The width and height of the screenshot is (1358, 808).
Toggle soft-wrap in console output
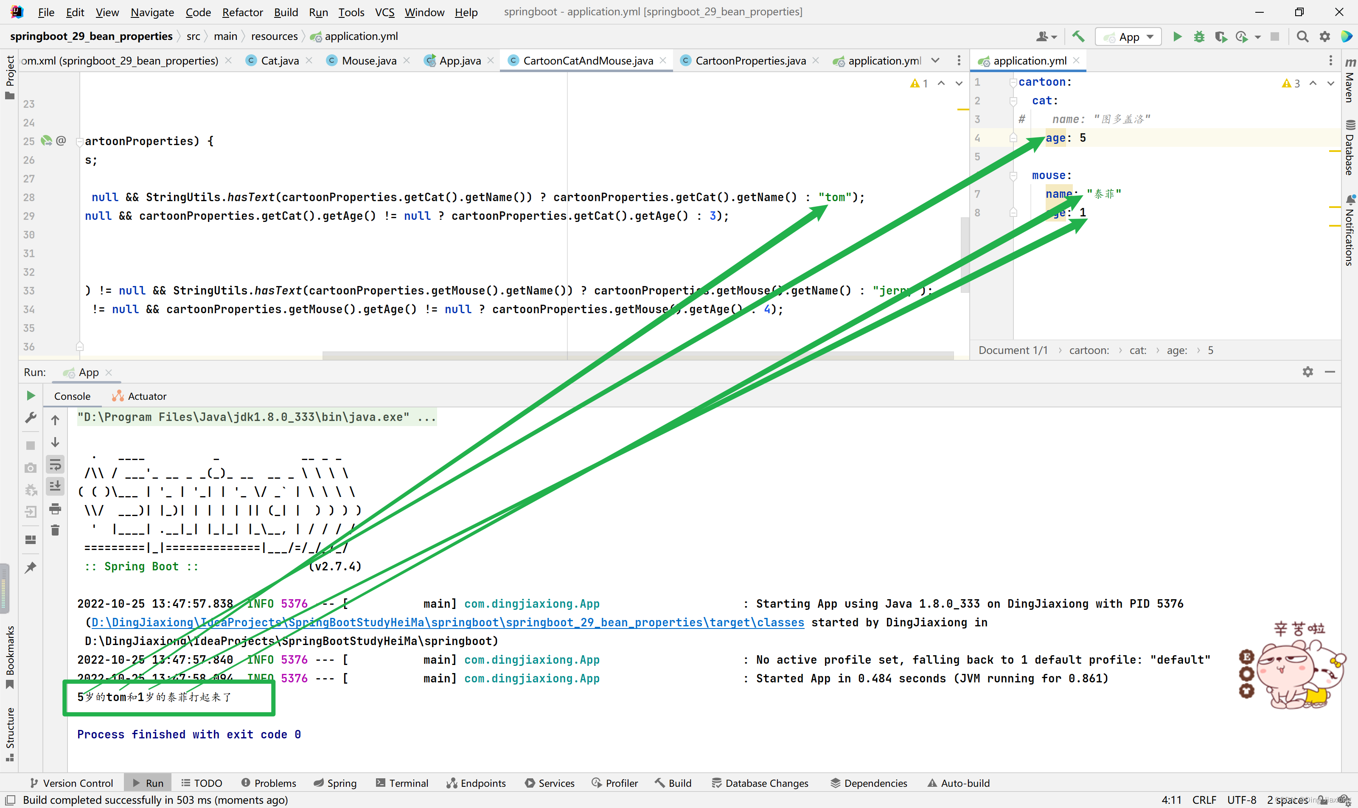point(55,464)
